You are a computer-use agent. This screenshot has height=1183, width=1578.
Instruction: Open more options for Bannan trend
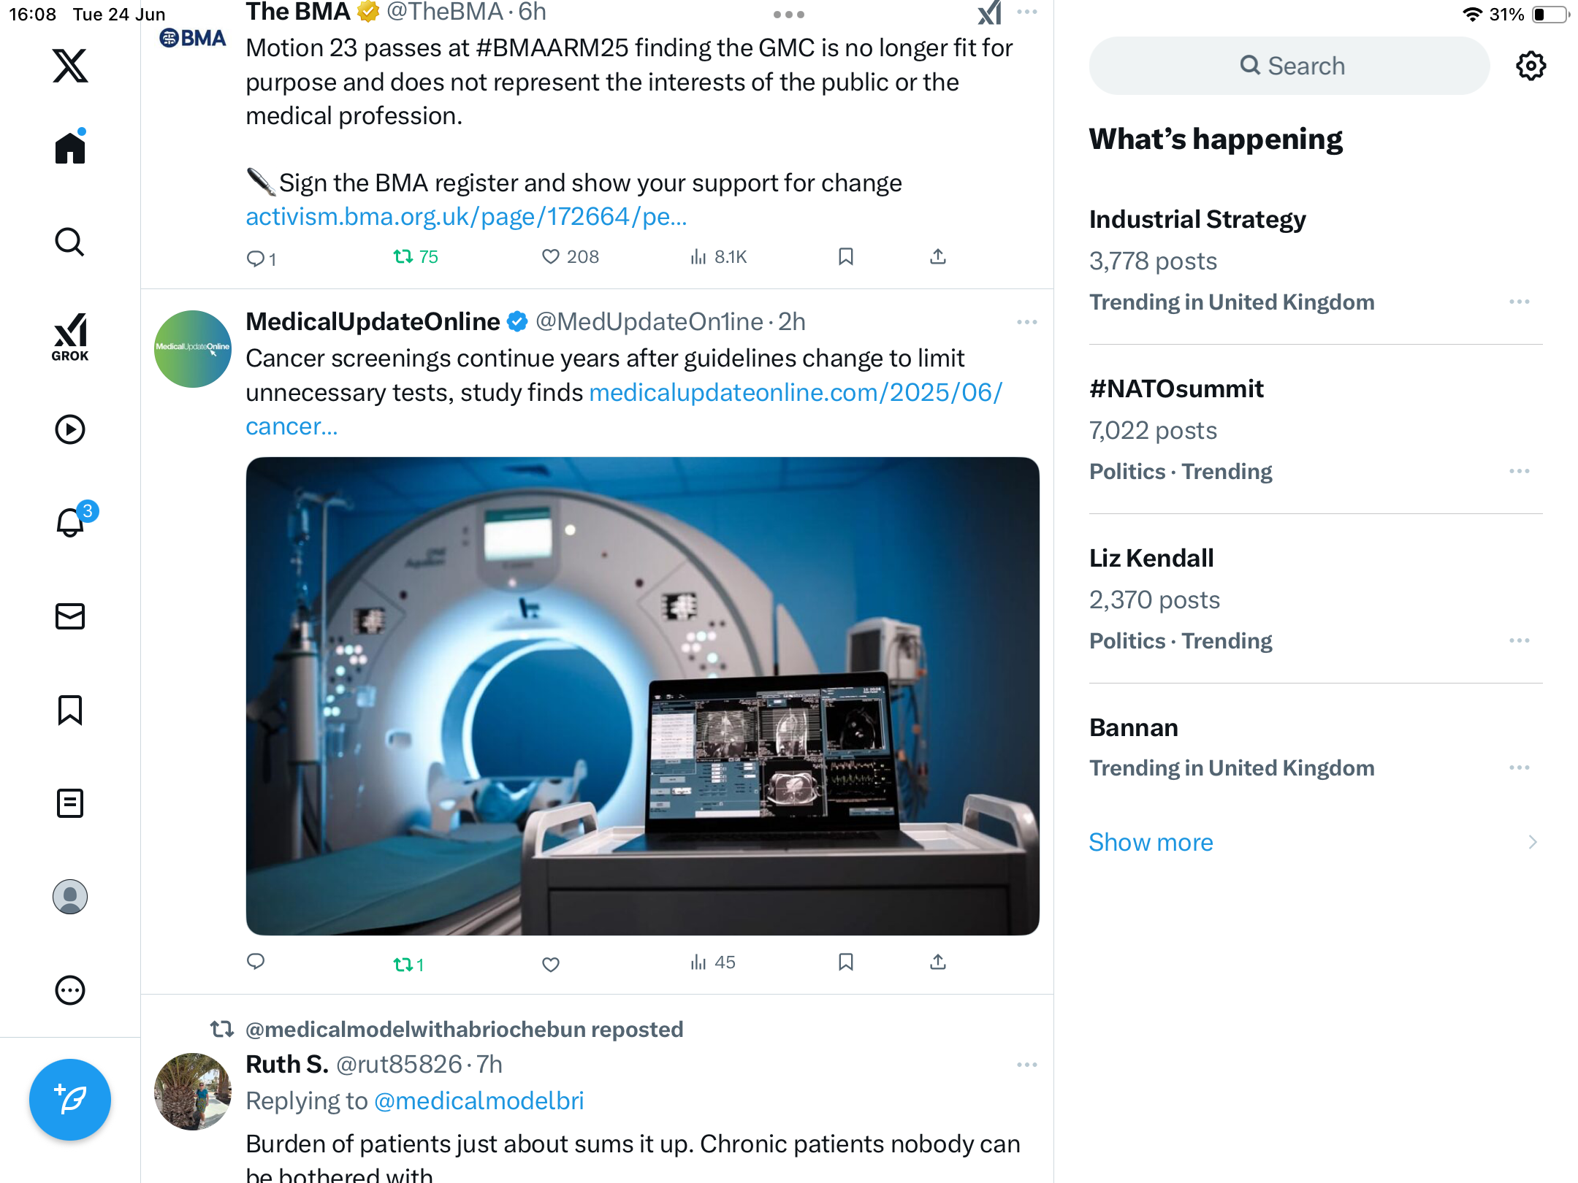coord(1520,767)
